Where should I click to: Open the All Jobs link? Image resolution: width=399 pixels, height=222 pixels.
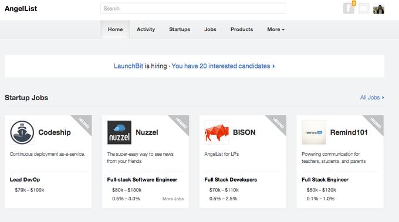[x=372, y=98]
